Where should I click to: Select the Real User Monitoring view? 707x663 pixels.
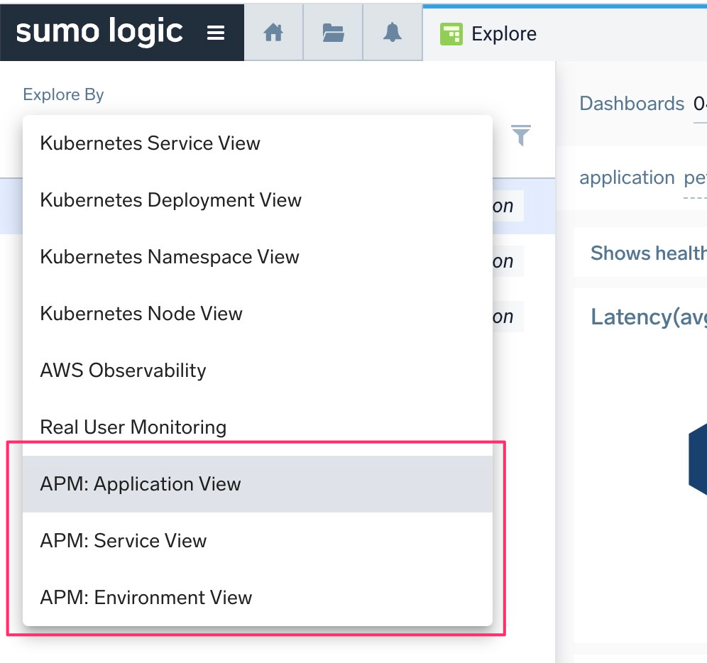tap(133, 427)
